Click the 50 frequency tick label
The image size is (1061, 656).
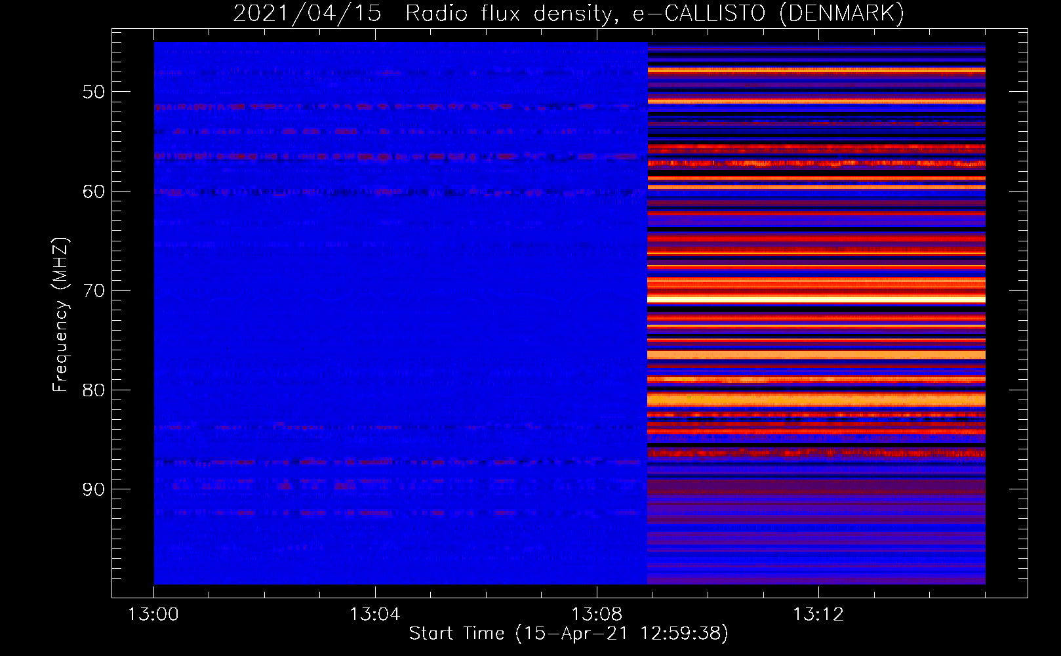tap(94, 92)
